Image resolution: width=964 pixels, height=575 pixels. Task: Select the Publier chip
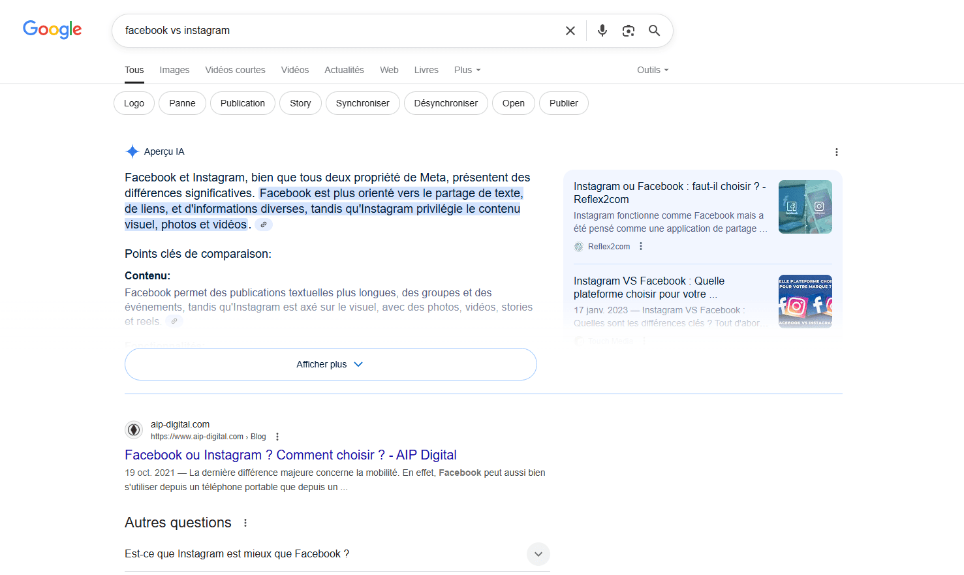click(564, 103)
